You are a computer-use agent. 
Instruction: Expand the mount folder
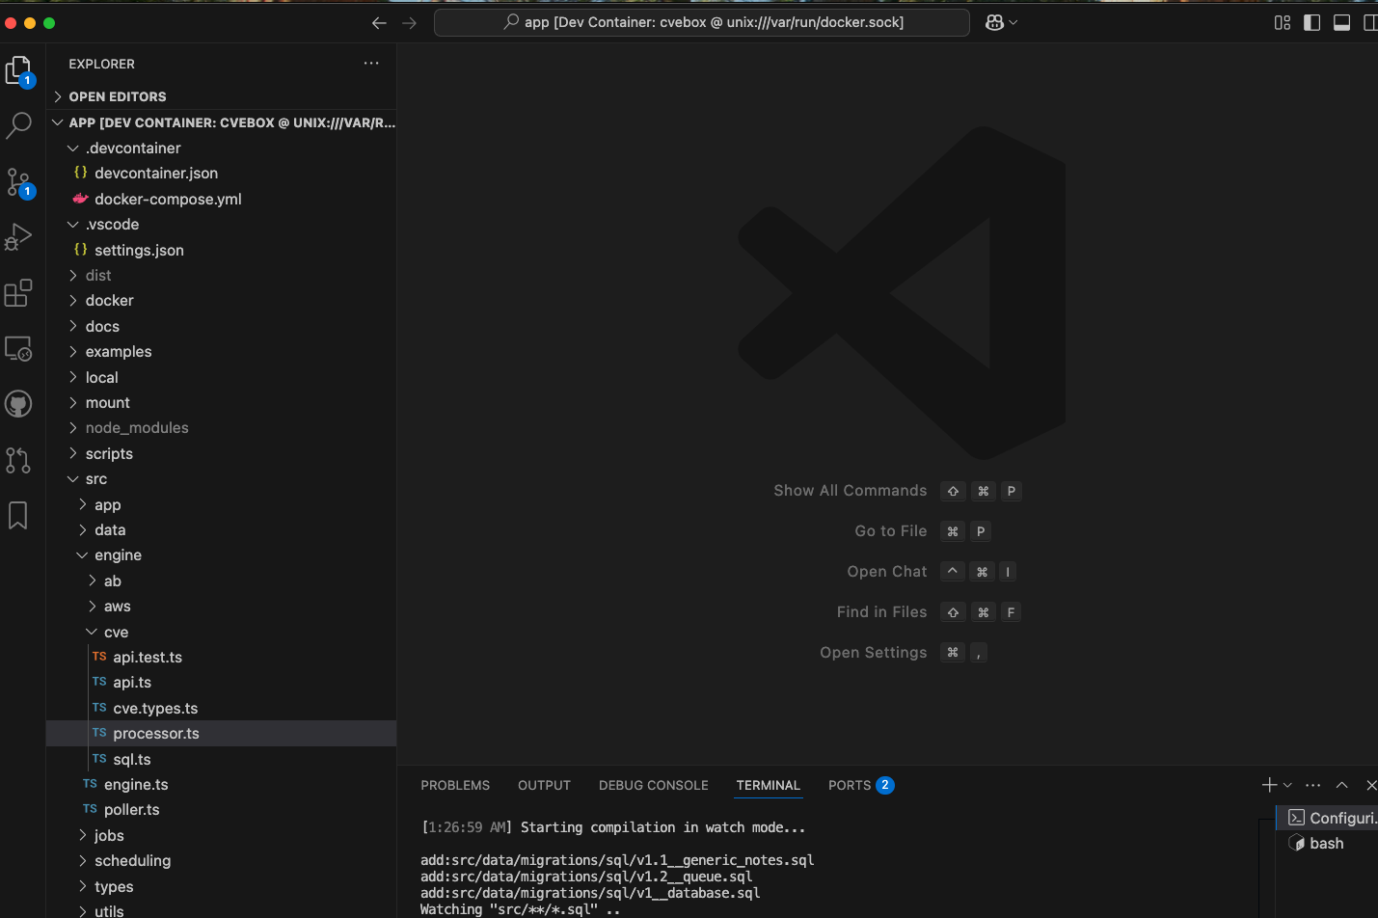point(222,402)
